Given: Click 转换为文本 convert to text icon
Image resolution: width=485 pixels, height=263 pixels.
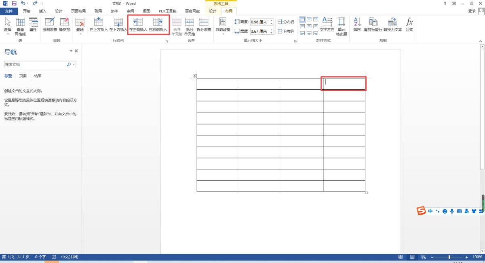Looking at the screenshot, I should click(x=392, y=23).
